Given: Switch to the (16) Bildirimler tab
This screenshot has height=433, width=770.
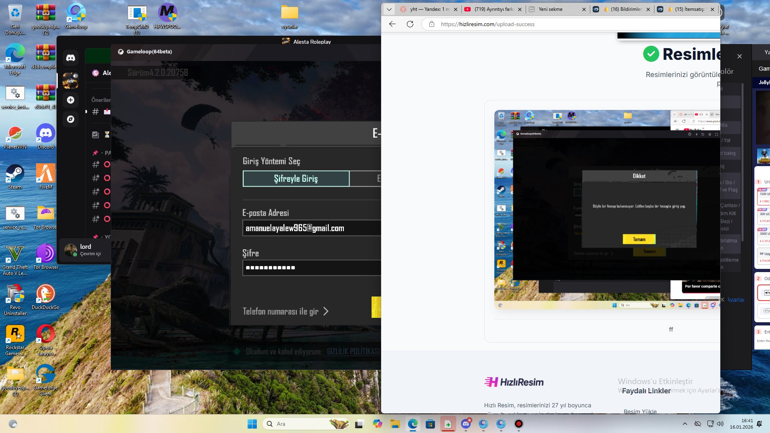Looking at the screenshot, I should (621, 9).
